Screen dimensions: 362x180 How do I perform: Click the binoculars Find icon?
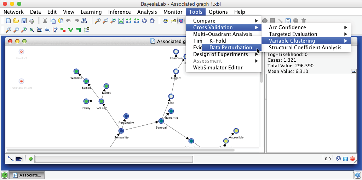[x=84, y=21]
